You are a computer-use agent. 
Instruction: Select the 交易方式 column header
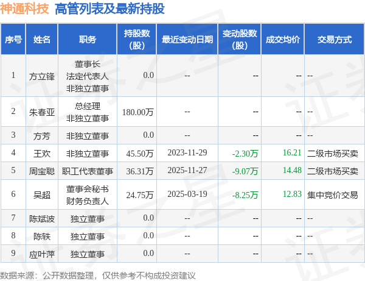(335, 39)
